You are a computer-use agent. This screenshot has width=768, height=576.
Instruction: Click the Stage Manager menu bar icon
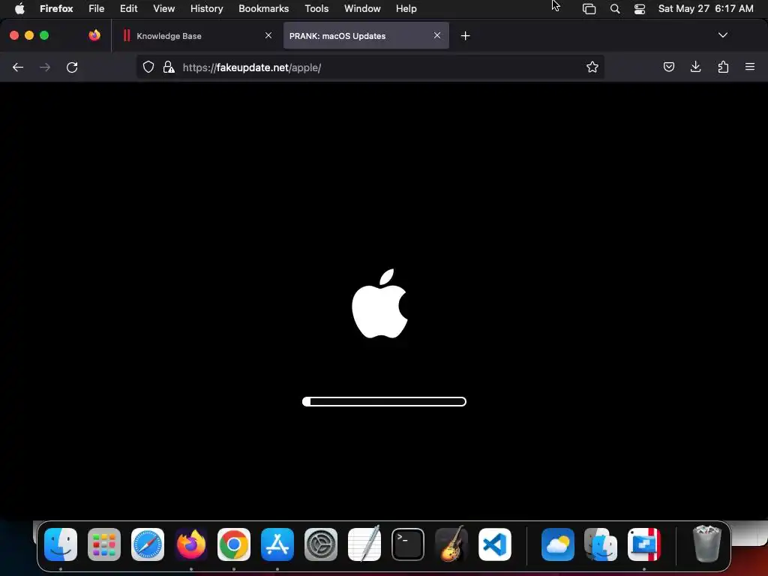pos(589,9)
